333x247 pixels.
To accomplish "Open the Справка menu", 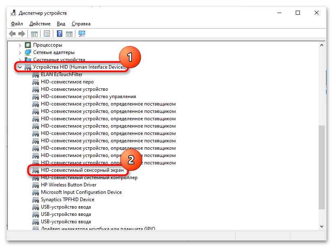I will (x=81, y=24).
